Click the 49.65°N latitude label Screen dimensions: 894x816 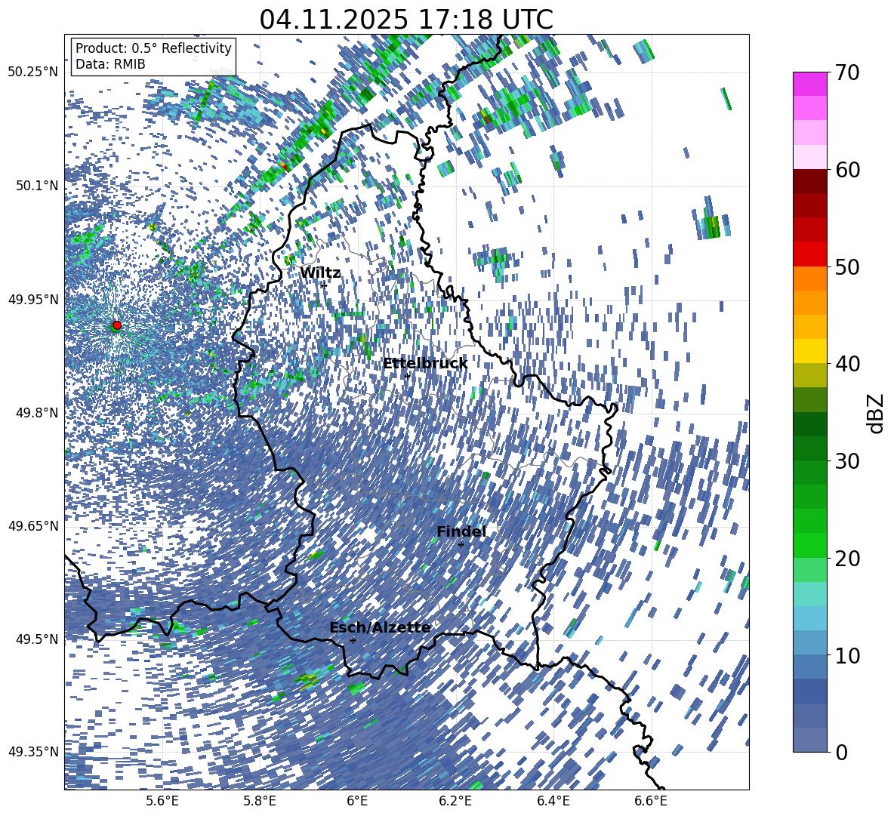point(33,525)
